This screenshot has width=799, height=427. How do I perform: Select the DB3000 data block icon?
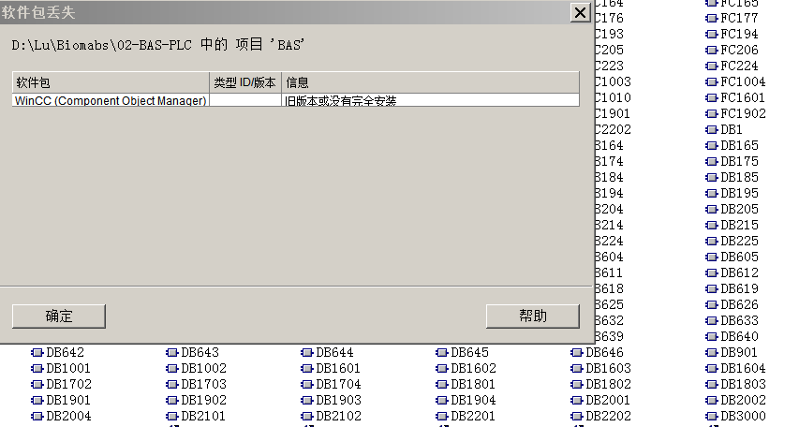pyautogui.click(x=712, y=416)
